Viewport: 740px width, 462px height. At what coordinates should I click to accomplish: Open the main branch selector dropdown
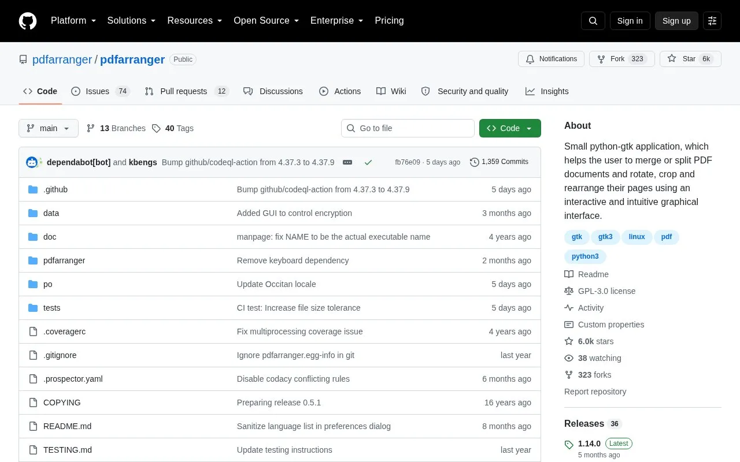(x=49, y=128)
